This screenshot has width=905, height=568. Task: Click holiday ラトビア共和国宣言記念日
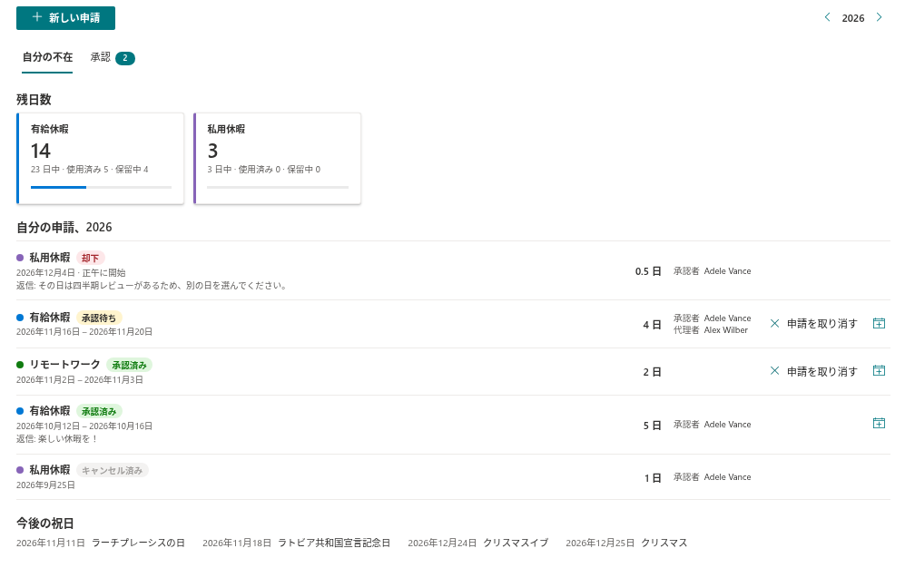[x=334, y=543]
